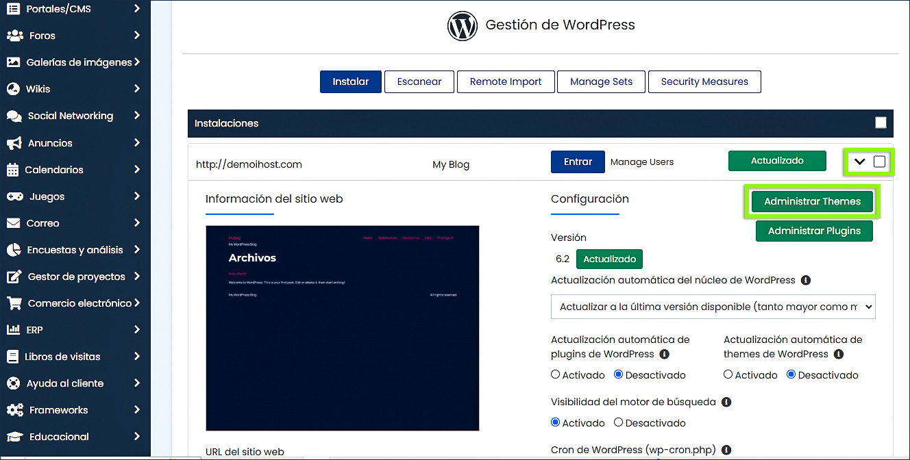The image size is (910, 460).
Task: Click the Gestor de proyectos edit icon
Action: pyautogui.click(x=14, y=277)
